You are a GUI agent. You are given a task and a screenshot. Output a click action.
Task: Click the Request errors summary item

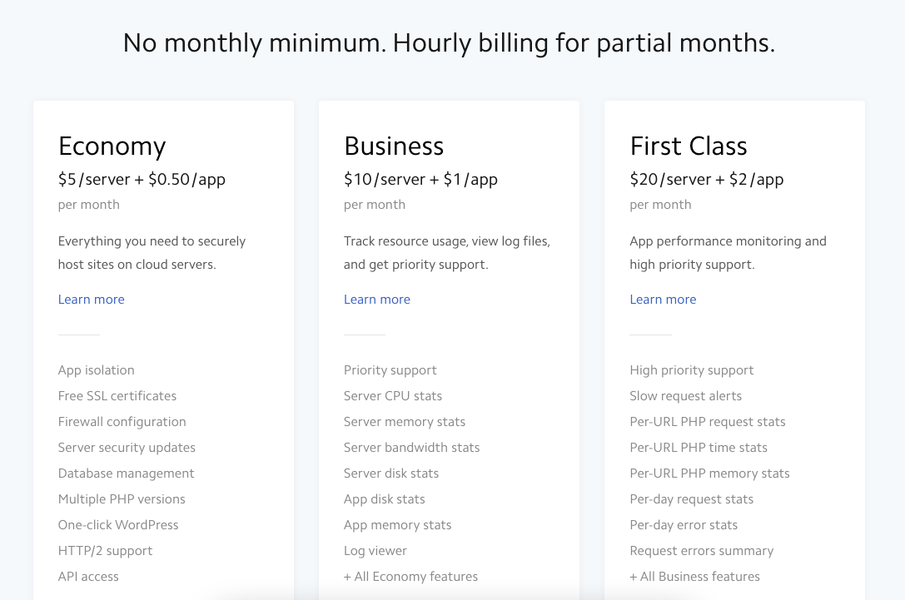pyautogui.click(x=701, y=551)
